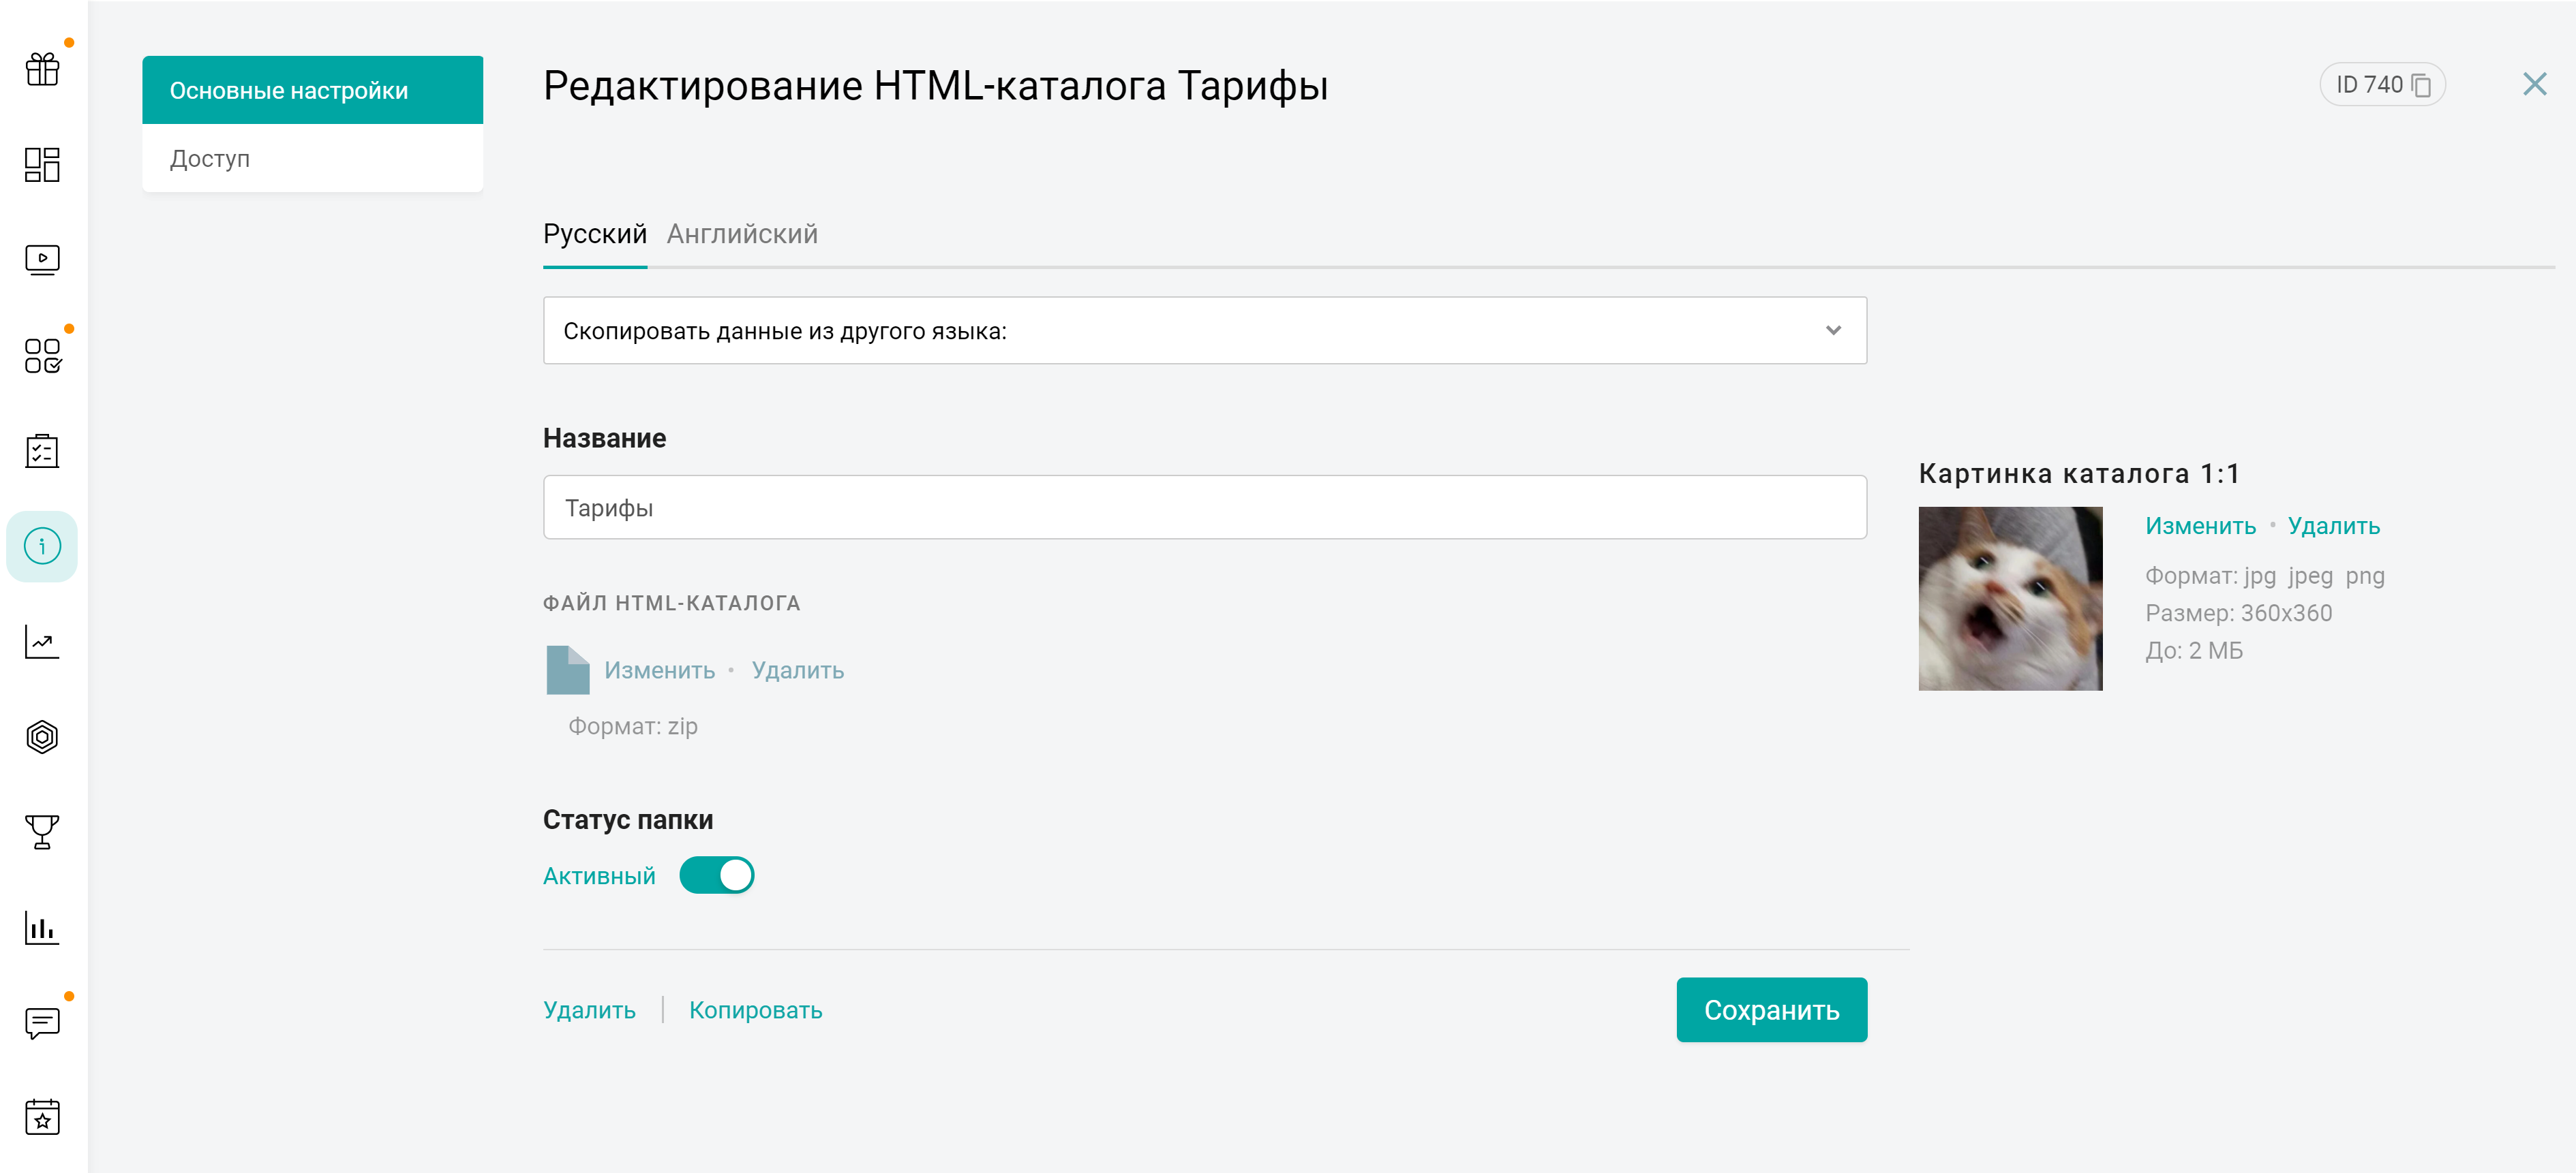Open the video player sidebar icon
Image resolution: width=2576 pixels, height=1173 pixels.
[x=42, y=260]
